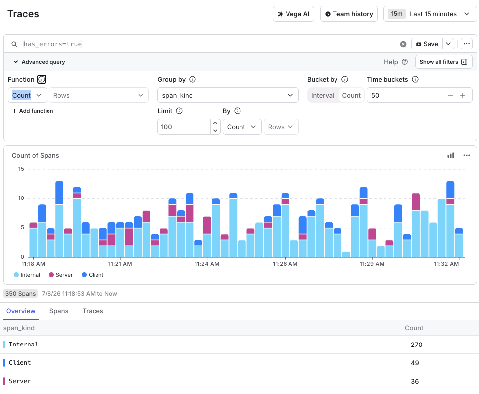Select Count bucket mode
Screen dimensions: 479x394
[x=351, y=96]
